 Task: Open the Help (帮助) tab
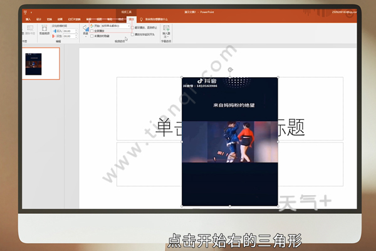(110, 19)
